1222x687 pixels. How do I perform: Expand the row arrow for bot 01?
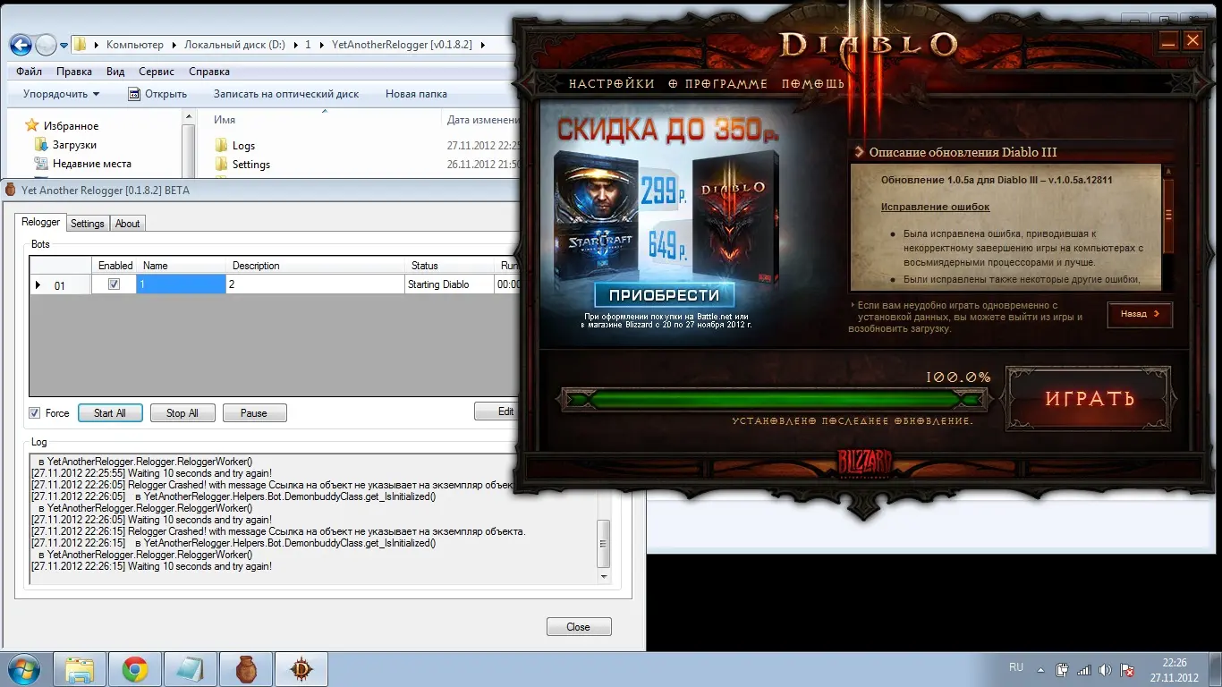[38, 285]
